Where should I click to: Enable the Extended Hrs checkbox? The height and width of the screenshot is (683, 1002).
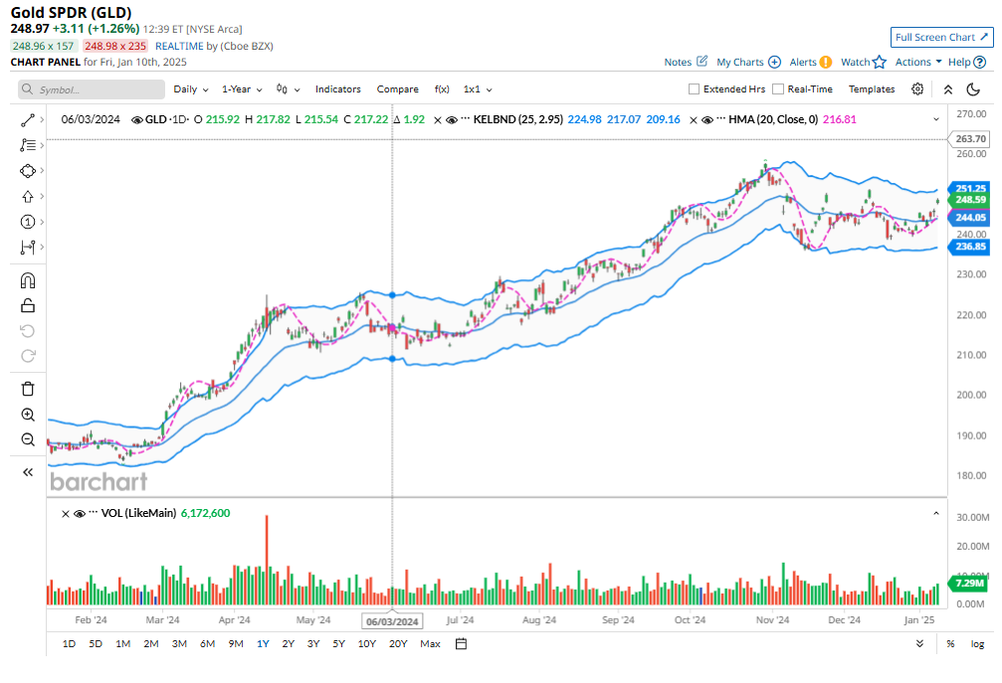pyautogui.click(x=695, y=89)
